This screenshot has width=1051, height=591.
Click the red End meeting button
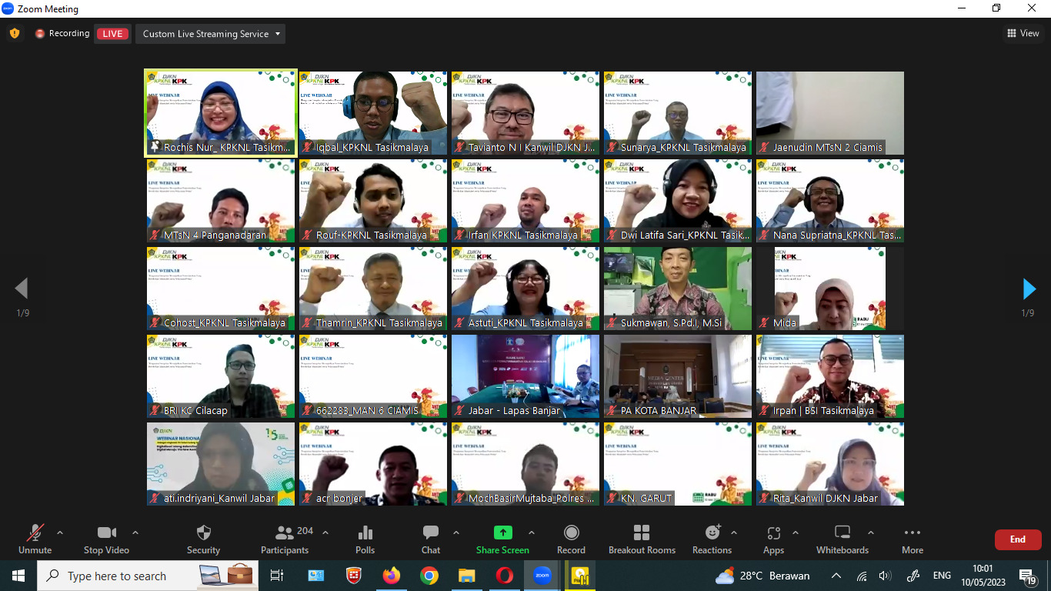click(x=1017, y=539)
